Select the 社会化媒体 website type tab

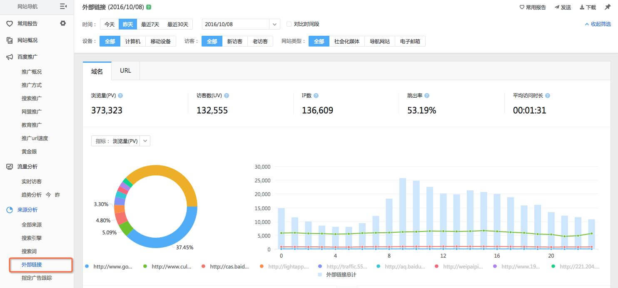(x=346, y=41)
